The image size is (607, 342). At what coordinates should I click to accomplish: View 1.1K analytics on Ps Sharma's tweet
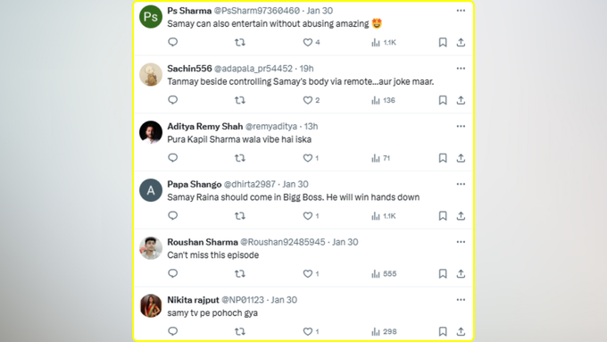(384, 42)
